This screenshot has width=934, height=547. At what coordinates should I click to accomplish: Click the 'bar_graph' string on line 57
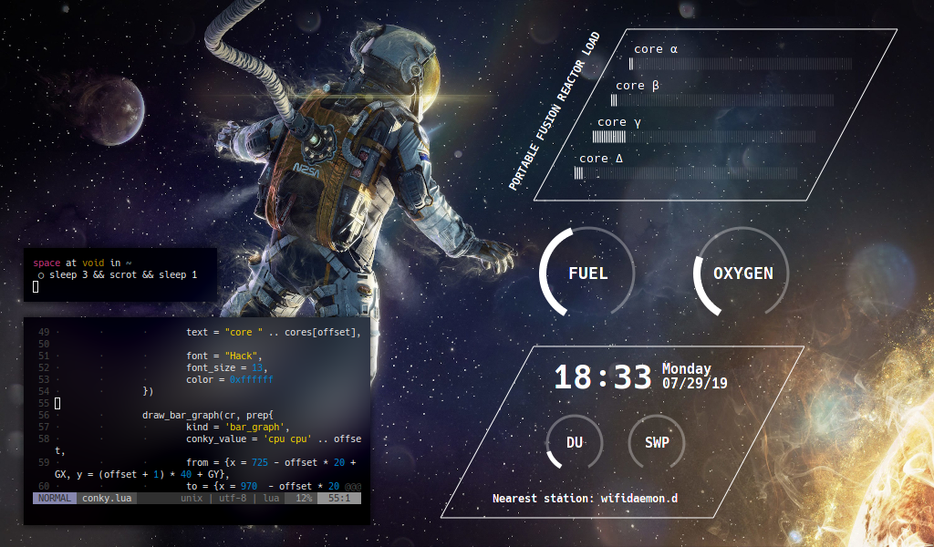(256, 427)
